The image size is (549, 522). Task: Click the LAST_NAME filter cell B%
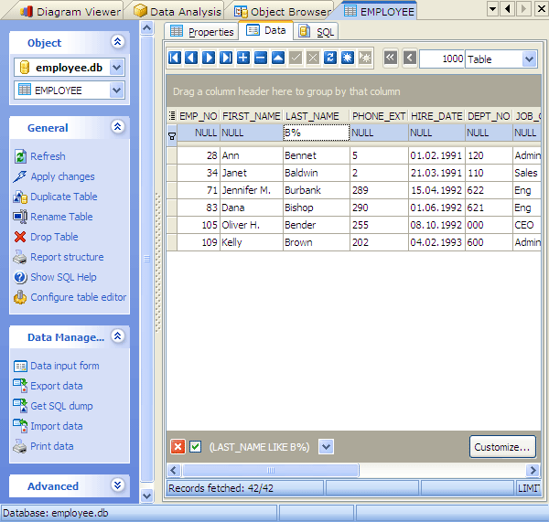point(316,133)
